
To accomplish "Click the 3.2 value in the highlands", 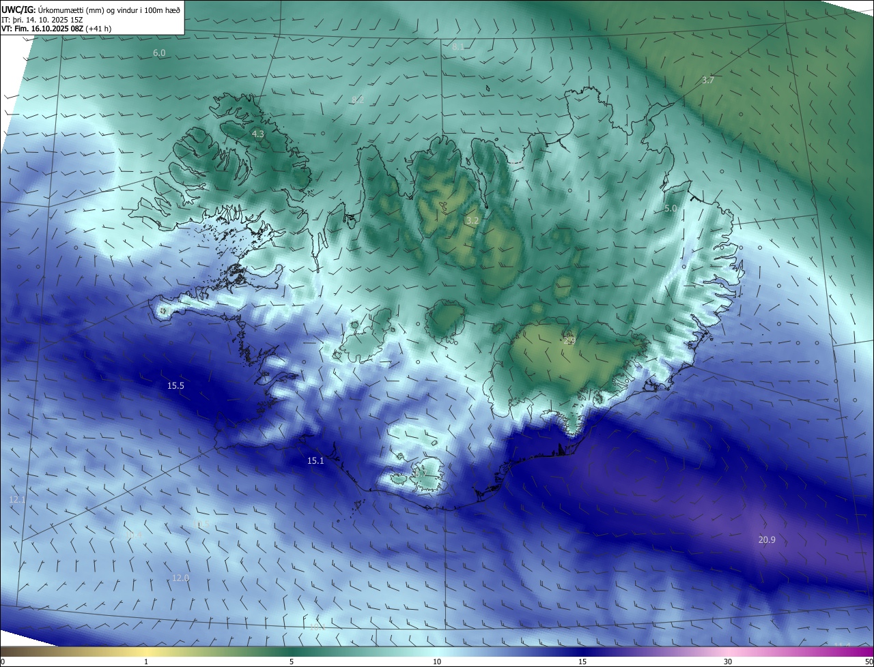I will [473, 221].
